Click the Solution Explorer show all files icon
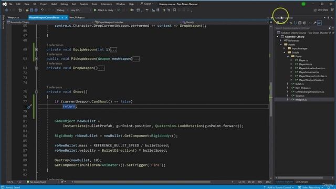The image size is (336, 189). tap(304, 23)
